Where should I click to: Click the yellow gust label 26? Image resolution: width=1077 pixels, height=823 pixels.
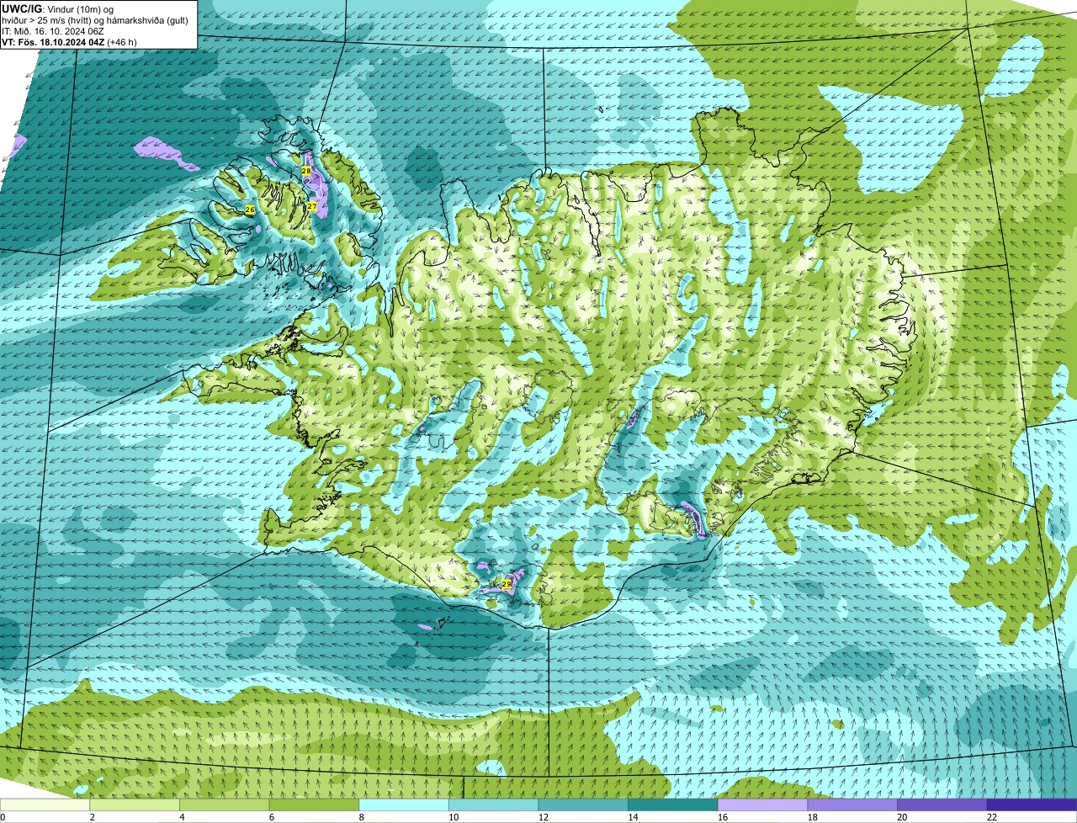(249, 209)
